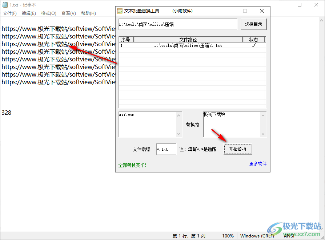This screenshot has height=240, width=325.
Task: Click the 文本批量替换工具 title bar icon
Action: (120, 11)
